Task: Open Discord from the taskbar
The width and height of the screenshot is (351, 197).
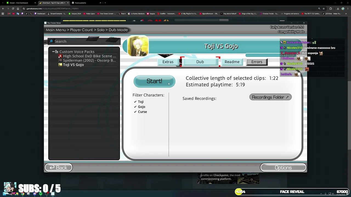Action: click(x=35, y=194)
